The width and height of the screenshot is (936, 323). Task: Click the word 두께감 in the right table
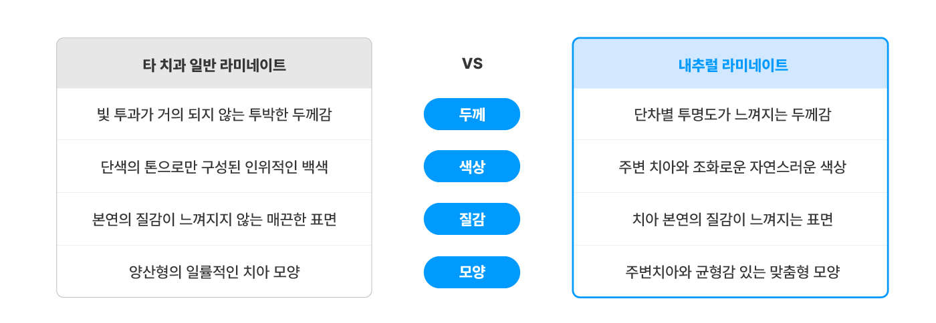[x=812, y=115]
